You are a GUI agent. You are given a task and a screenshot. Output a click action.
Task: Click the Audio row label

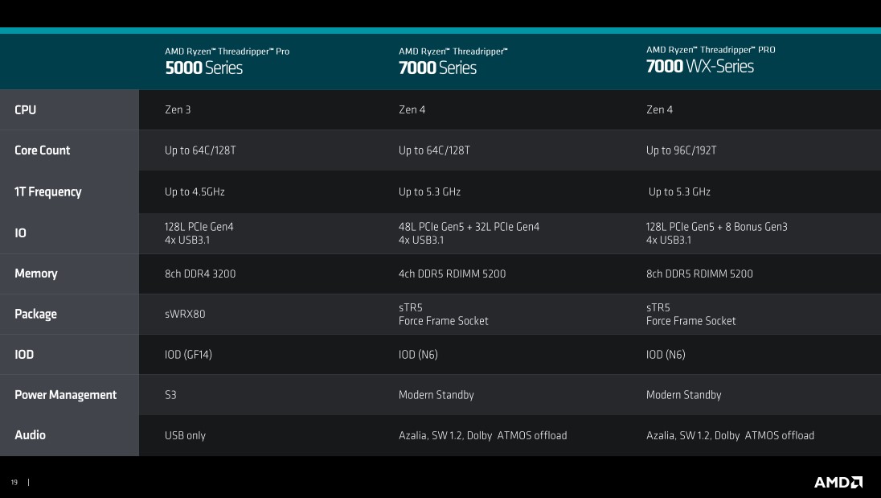click(x=31, y=435)
